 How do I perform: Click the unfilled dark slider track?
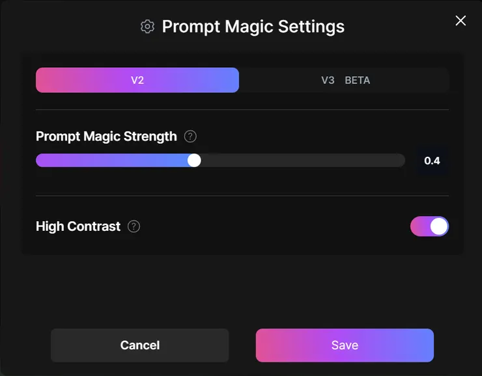coord(300,160)
